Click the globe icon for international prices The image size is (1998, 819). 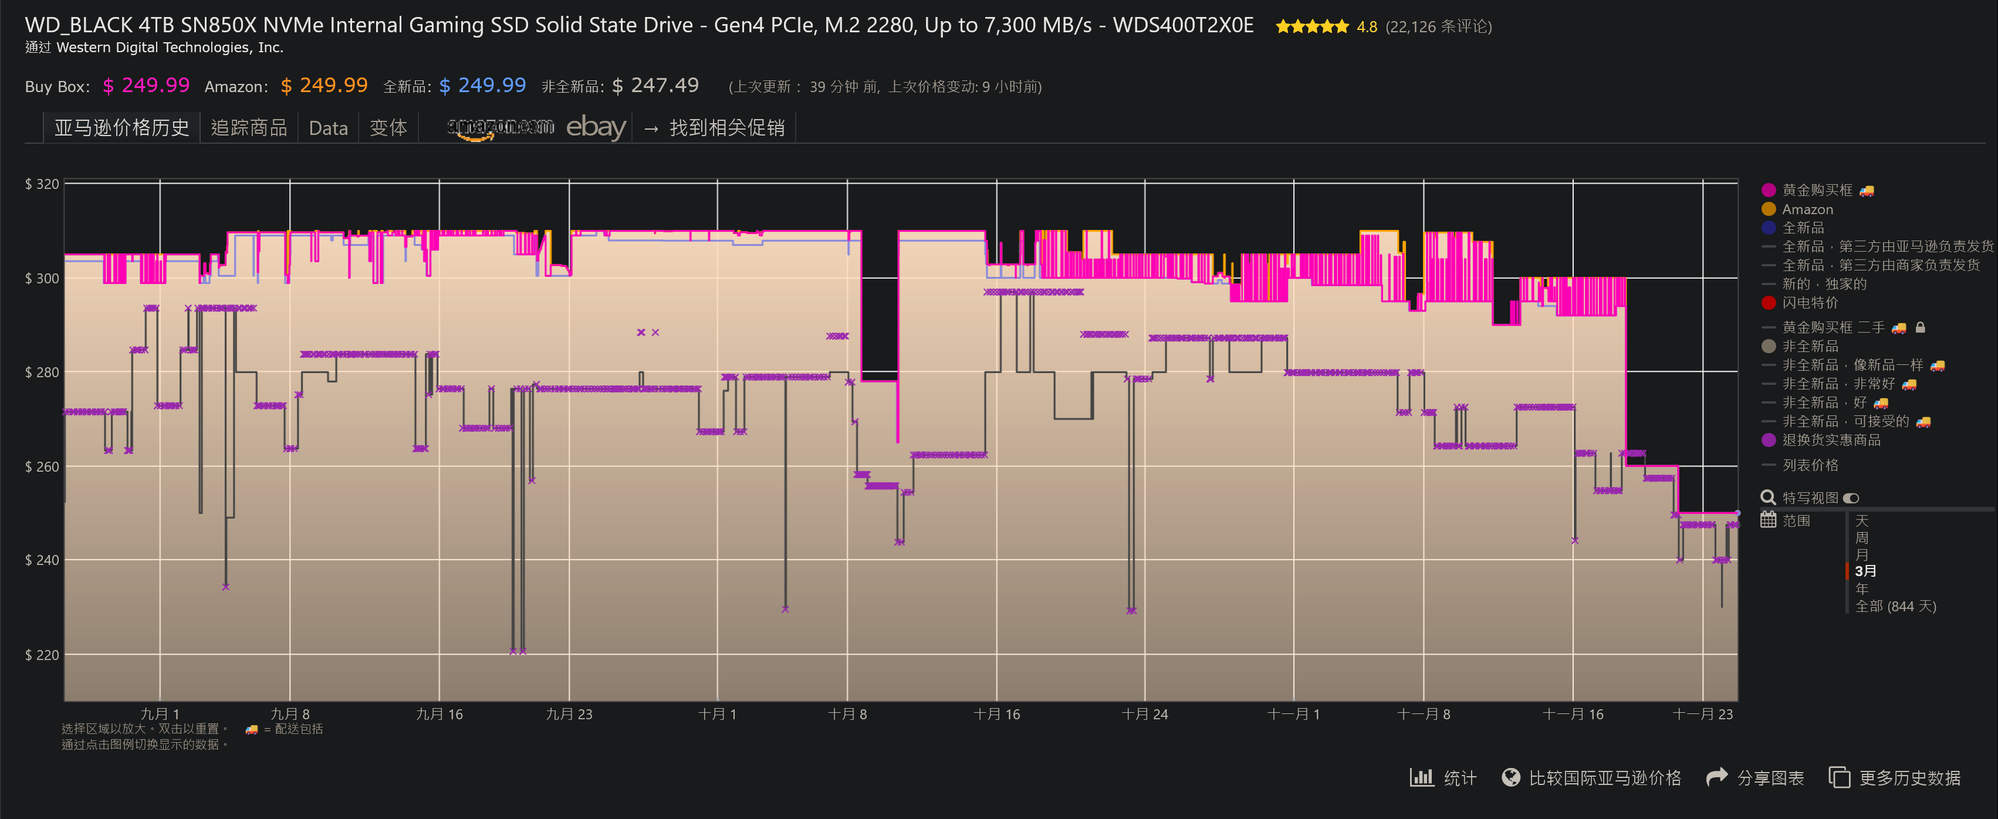click(x=1511, y=777)
